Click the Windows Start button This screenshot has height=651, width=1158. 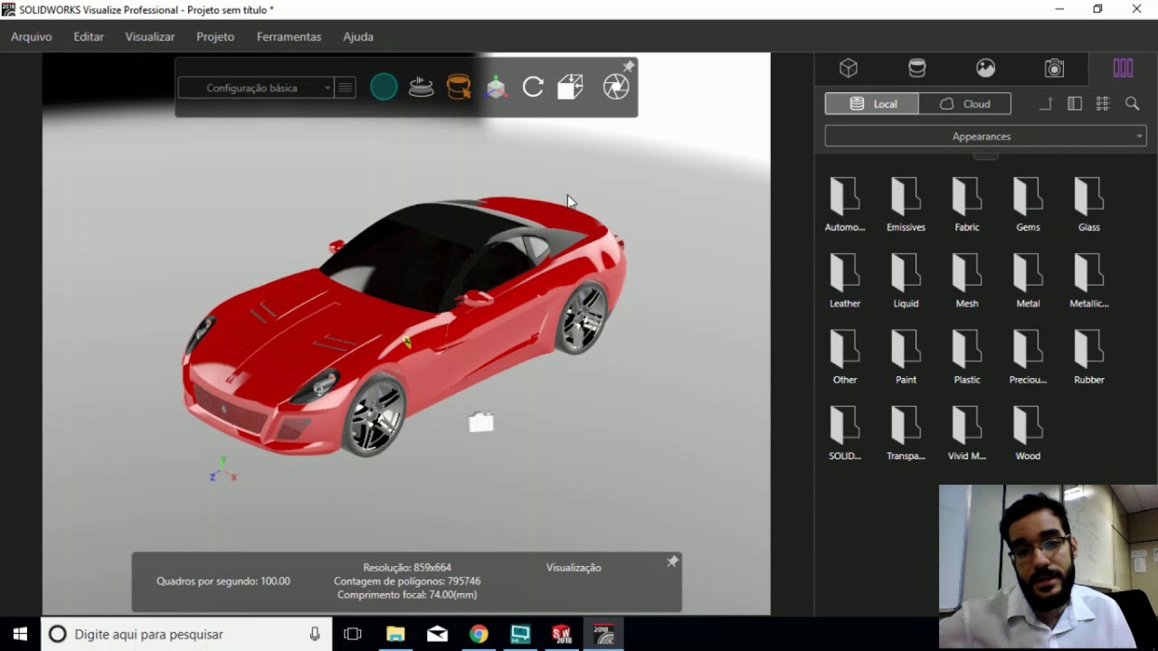(20, 634)
